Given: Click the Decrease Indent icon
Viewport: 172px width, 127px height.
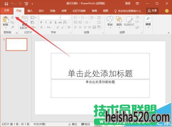Looking at the screenshot, I should (x=75, y=22).
